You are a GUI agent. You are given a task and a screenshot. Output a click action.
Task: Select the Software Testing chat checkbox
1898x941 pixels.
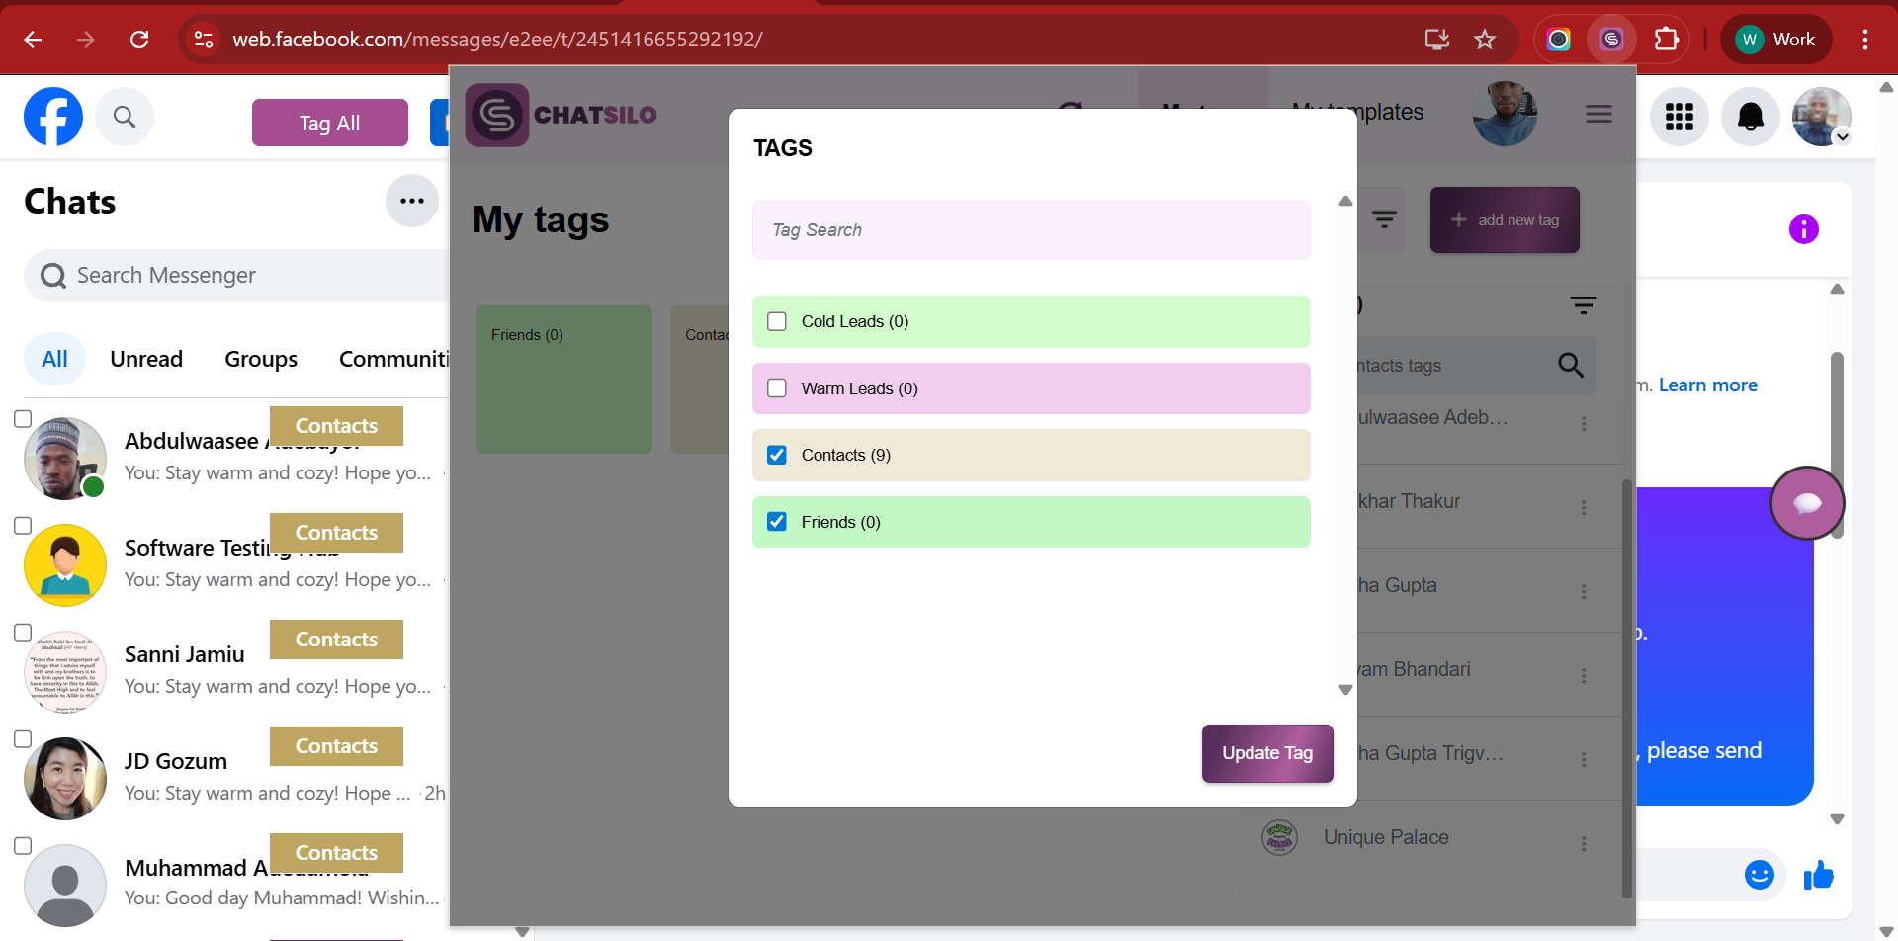[23, 526]
